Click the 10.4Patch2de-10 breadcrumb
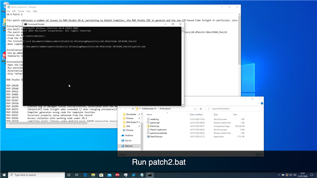The width and height of the screenshot is (317, 178). tap(149, 109)
